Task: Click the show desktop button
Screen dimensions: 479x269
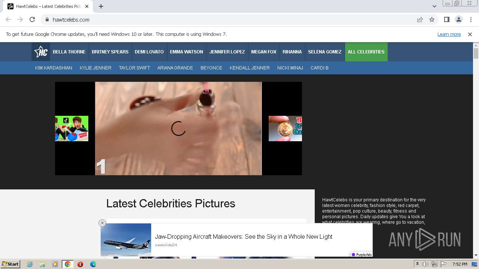Action: 475,264
